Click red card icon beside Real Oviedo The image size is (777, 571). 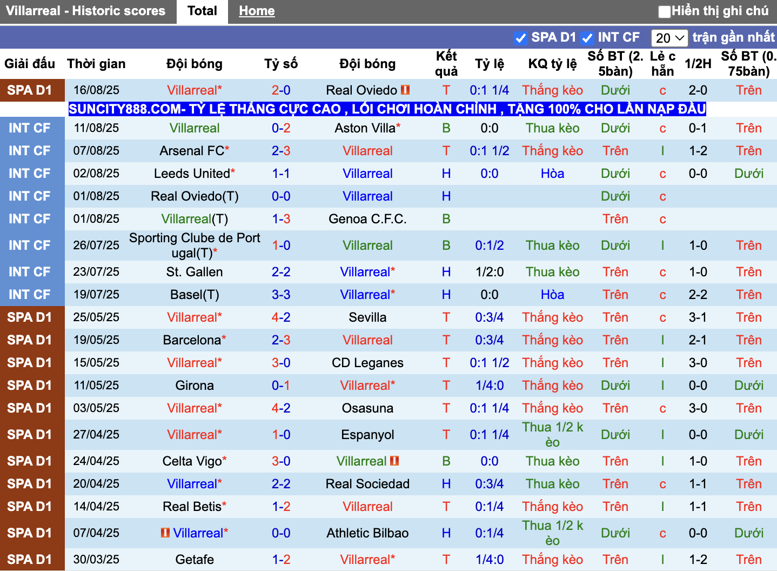405,90
